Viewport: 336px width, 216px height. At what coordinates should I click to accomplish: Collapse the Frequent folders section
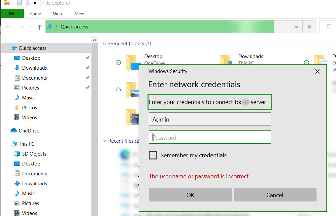[104, 43]
